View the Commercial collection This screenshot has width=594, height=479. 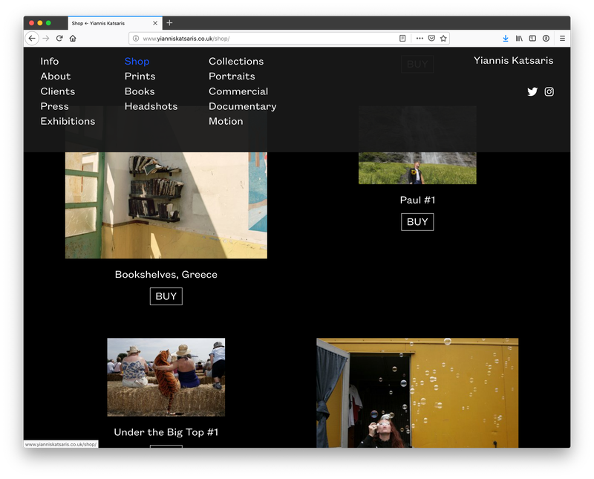pos(238,91)
